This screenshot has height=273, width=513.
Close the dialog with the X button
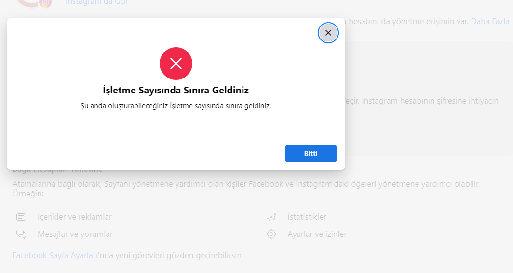(328, 33)
